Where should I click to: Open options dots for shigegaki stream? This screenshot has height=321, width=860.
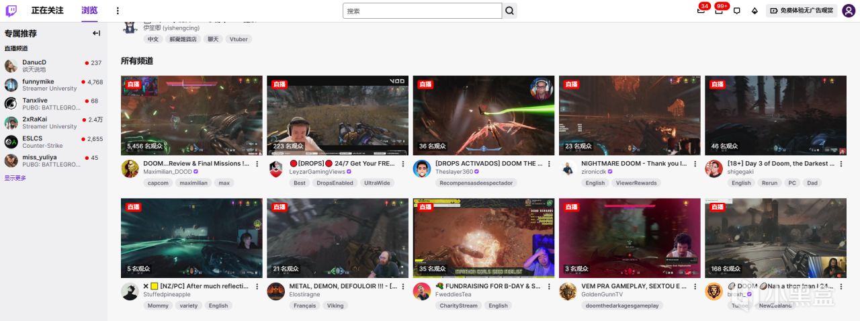(841, 164)
